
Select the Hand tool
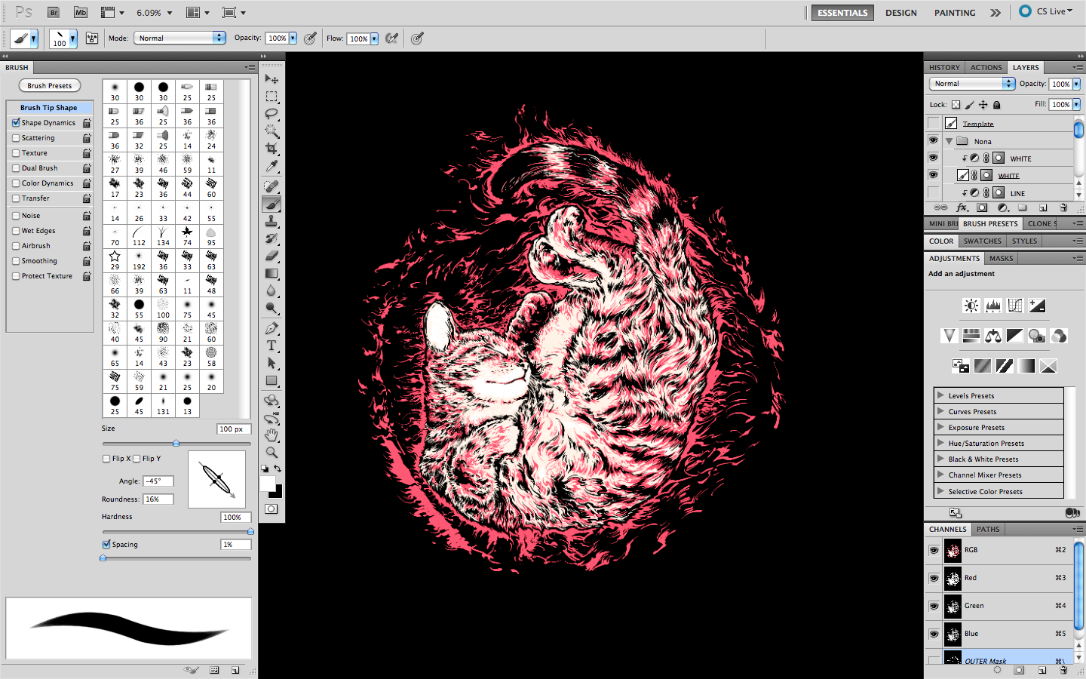click(271, 435)
